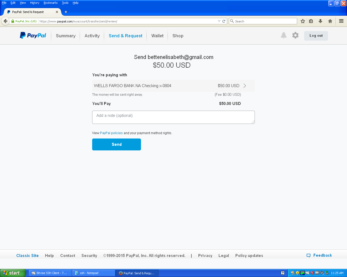Open the task manager graph tray icon
The width and height of the screenshot is (347, 277).
coord(302,273)
